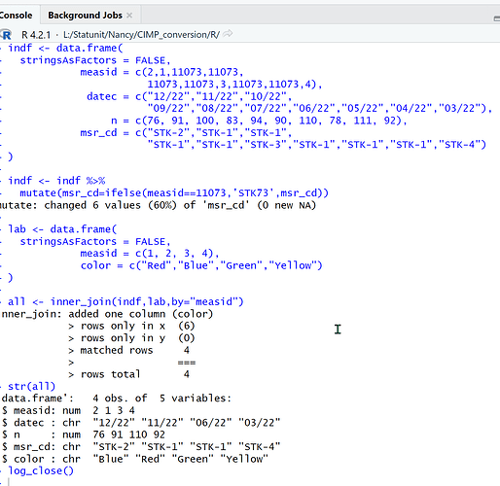The width and height of the screenshot is (500, 486).
Task: Click the 'inner_join: added one column (color)' message
Action: (107, 314)
